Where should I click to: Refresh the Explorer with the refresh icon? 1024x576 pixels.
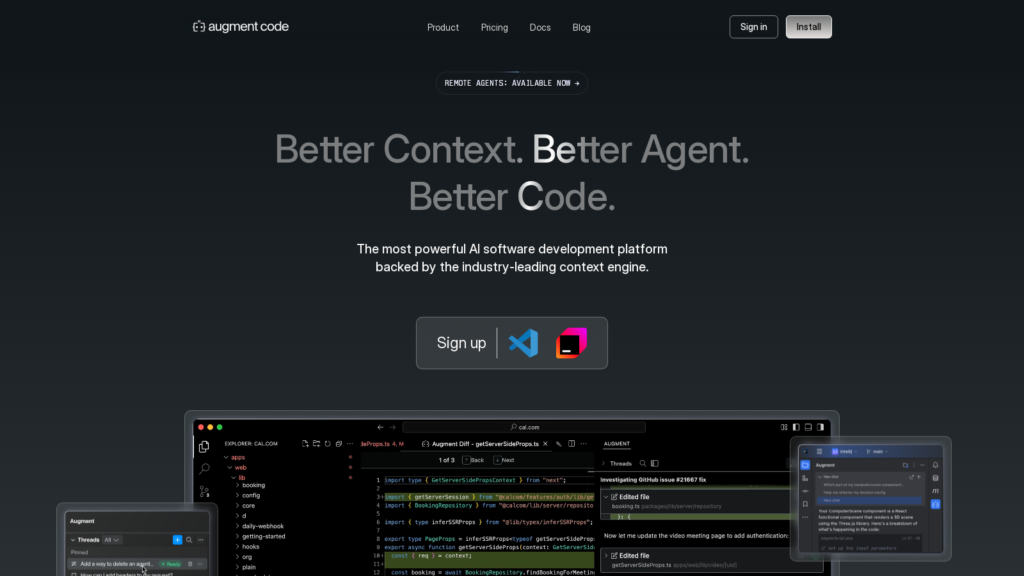point(328,444)
